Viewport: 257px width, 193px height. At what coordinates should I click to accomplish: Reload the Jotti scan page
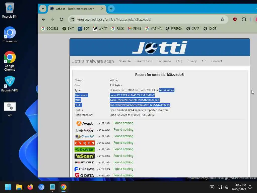[x=61, y=19]
